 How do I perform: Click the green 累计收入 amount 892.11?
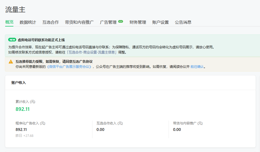pyautogui.click(x=23, y=109)
